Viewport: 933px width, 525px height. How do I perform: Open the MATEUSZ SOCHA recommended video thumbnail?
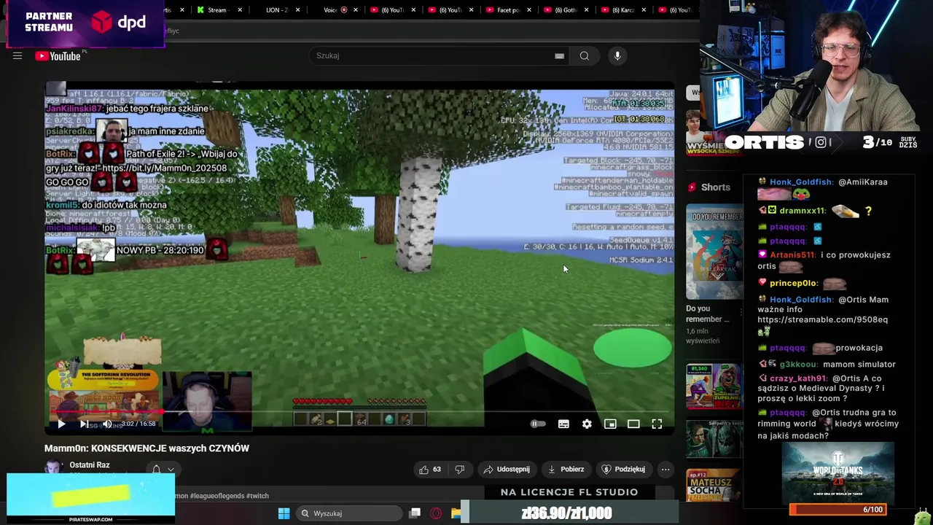pos(714,486)
